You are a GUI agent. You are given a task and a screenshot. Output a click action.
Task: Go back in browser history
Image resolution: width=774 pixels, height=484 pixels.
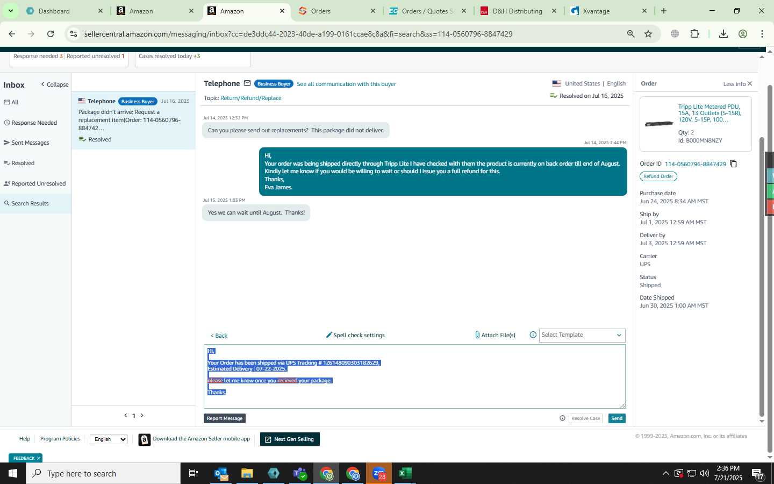tap(12, 34)
